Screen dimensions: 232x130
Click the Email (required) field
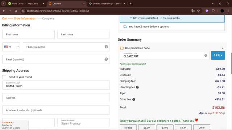point(56,59)
